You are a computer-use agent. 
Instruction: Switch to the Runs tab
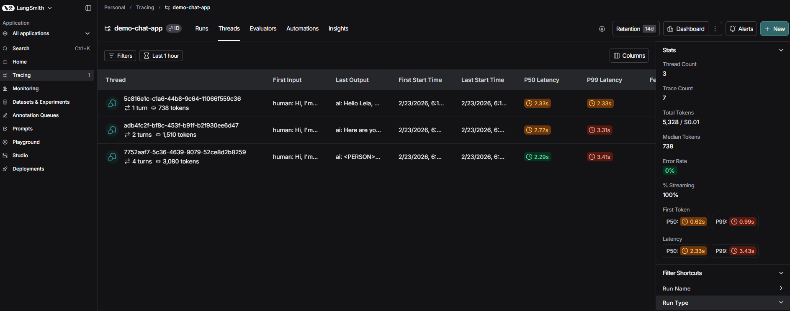[x=202, y=28]
